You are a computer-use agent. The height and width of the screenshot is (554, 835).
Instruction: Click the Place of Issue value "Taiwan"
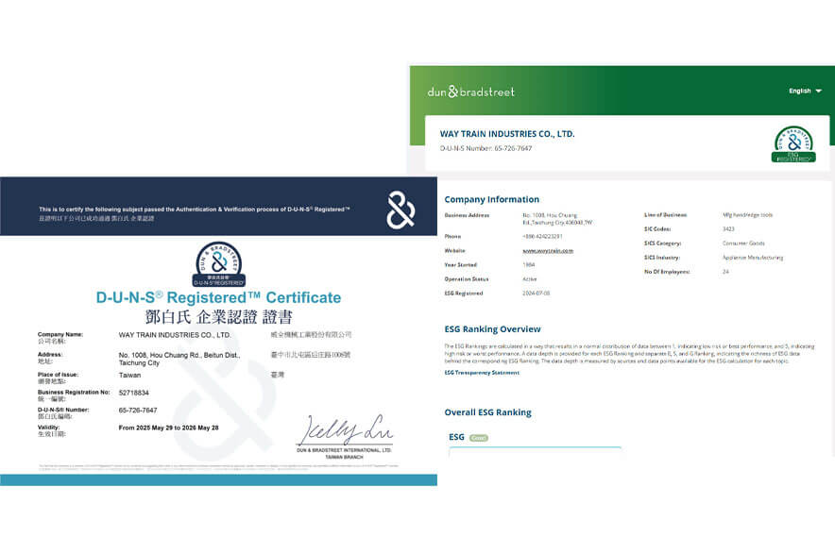click(x=130, y=376)
